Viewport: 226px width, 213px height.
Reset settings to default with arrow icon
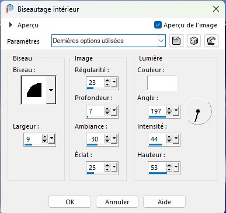click(x=211, y=41)
